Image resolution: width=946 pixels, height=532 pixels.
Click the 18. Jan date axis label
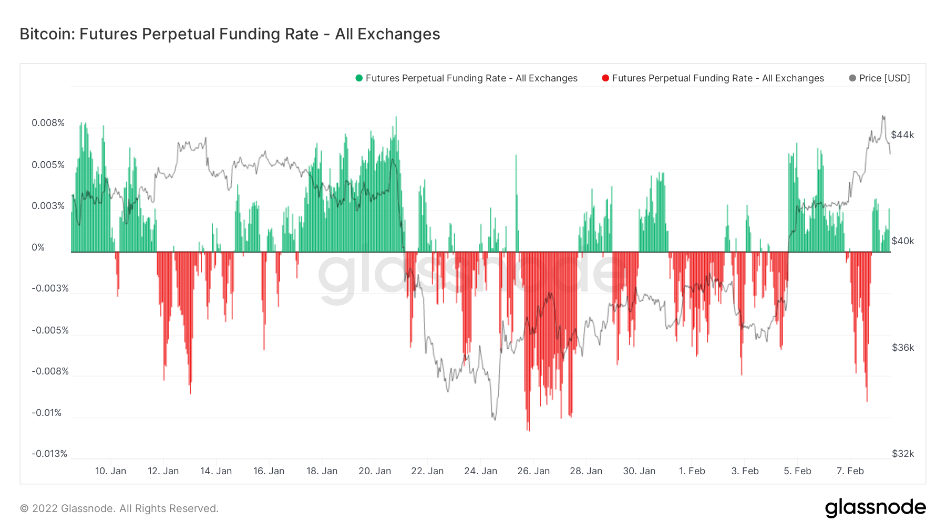click(322, 471)
